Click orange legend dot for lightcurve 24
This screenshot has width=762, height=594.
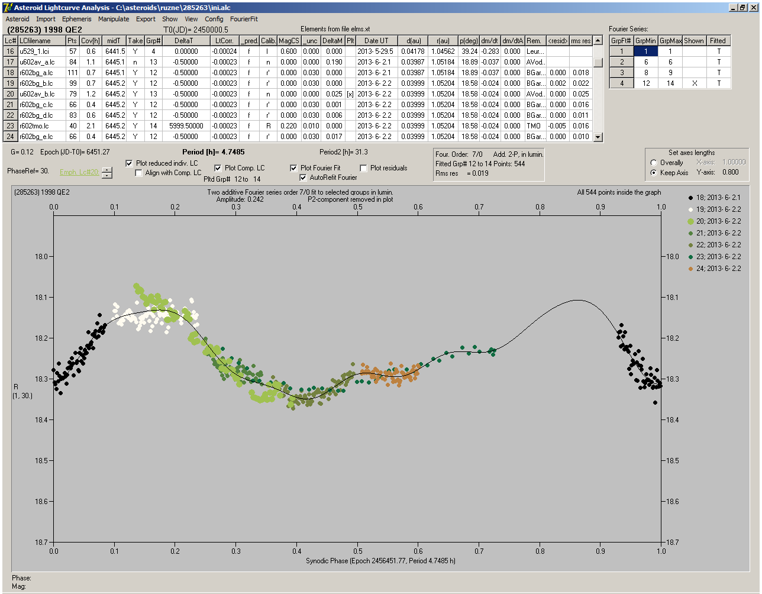click(x=690, y=269)
